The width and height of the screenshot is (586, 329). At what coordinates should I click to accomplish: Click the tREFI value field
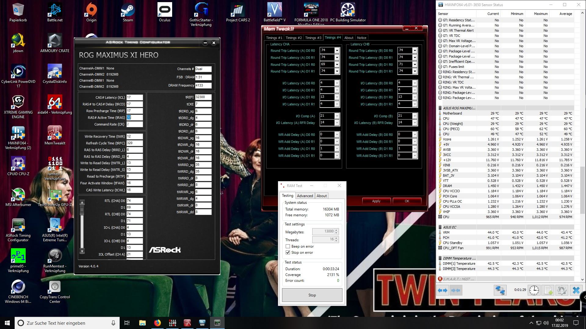pos(203,97)
